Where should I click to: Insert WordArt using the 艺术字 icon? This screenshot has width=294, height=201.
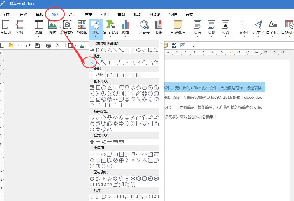[x=258, y=28]
